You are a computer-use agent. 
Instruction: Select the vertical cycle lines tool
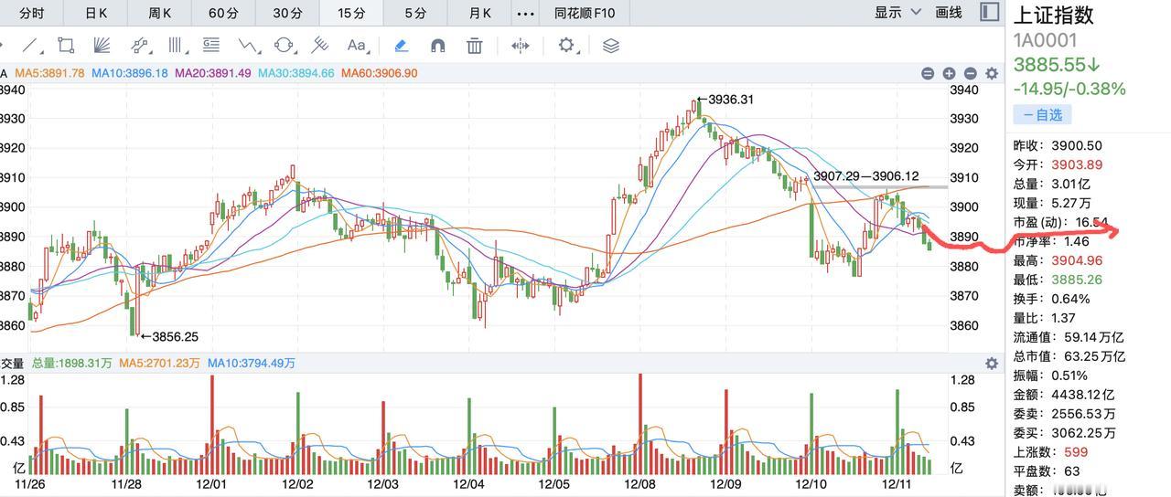click(x=176, y=45)
